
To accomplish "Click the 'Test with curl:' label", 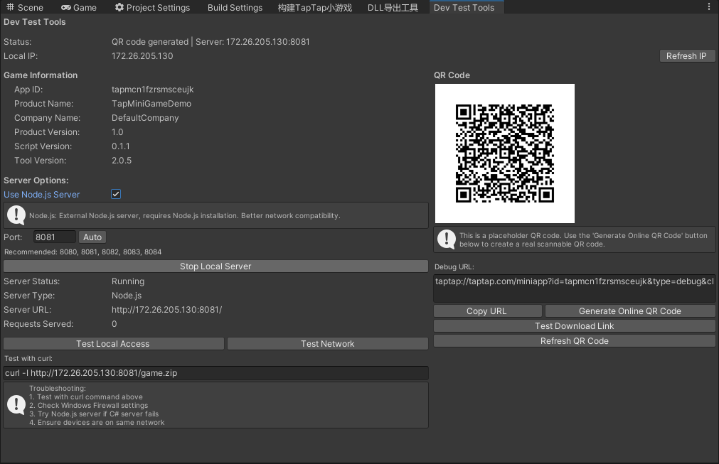I will tap(28, 359).
